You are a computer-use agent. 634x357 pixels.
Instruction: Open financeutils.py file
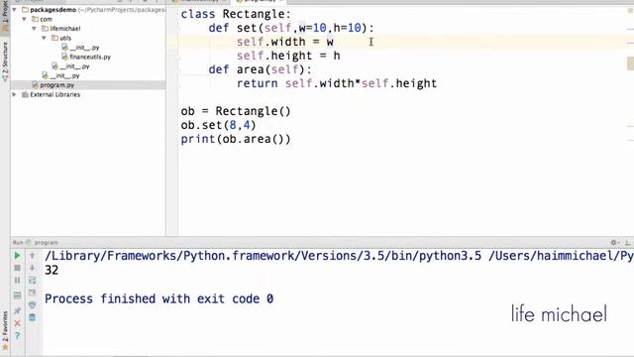point(90,57)
